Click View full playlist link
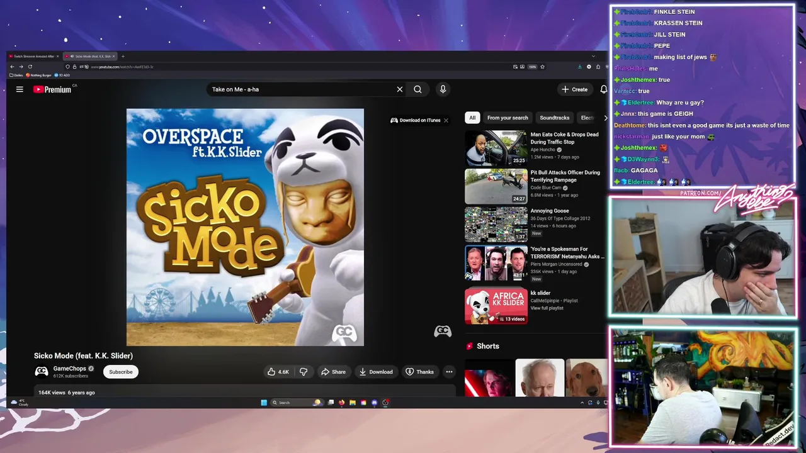806x453 pixels. pos(547,308)
